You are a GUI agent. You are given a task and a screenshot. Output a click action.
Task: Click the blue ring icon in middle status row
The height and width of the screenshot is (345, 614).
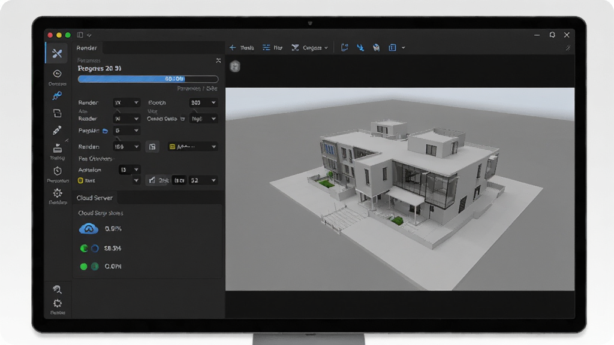tap(95, 248)
